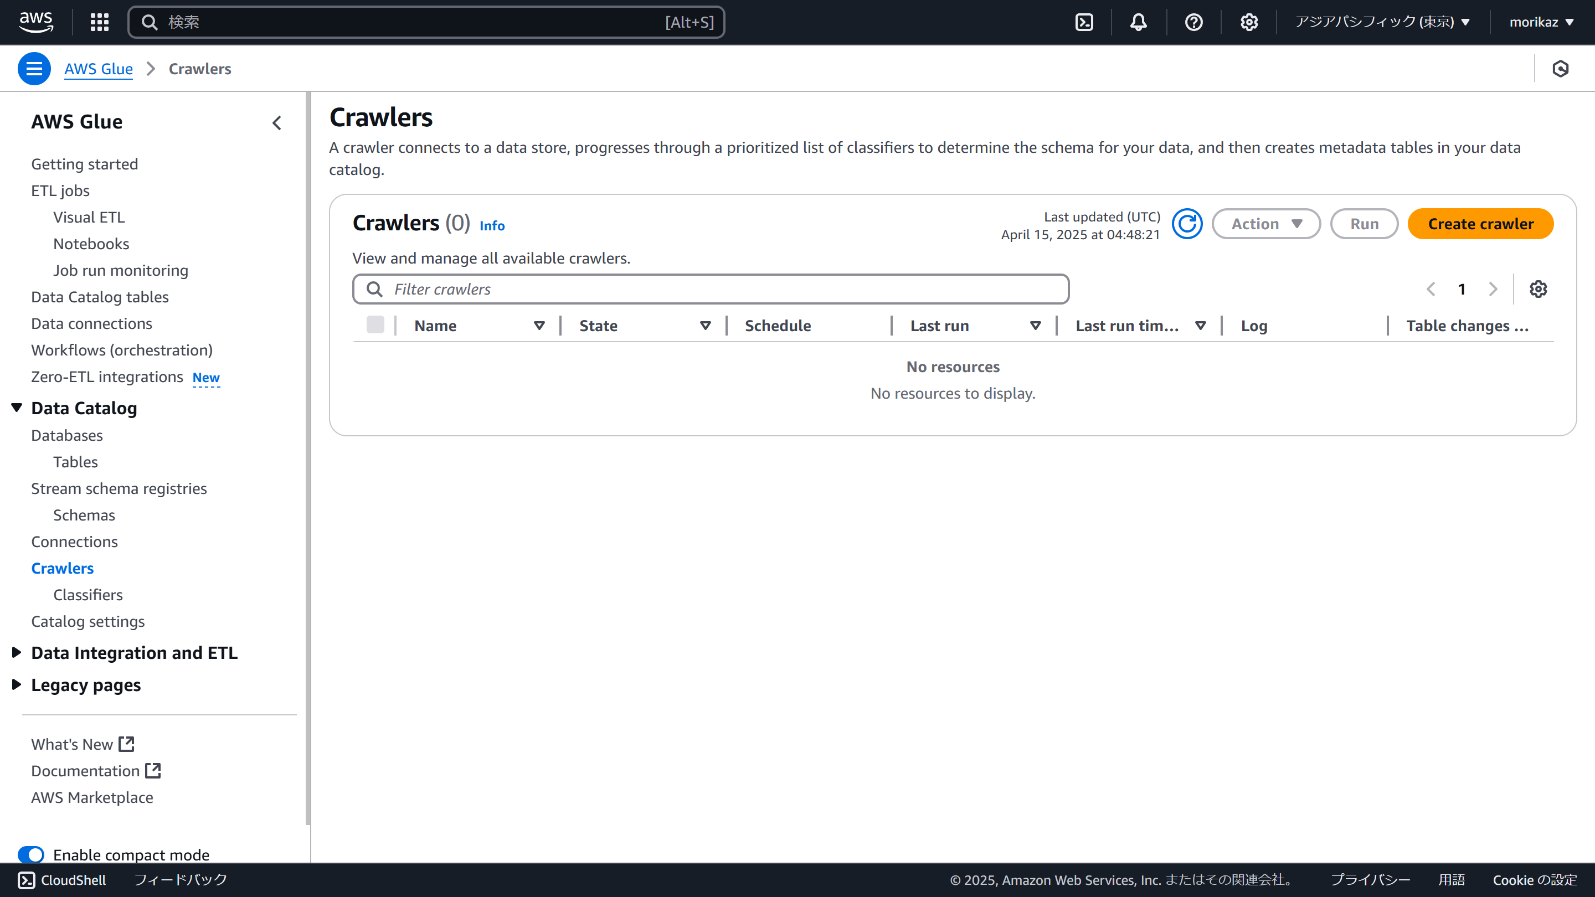
Task: Open the AWS services grid menu
Action: pos(99,22)
